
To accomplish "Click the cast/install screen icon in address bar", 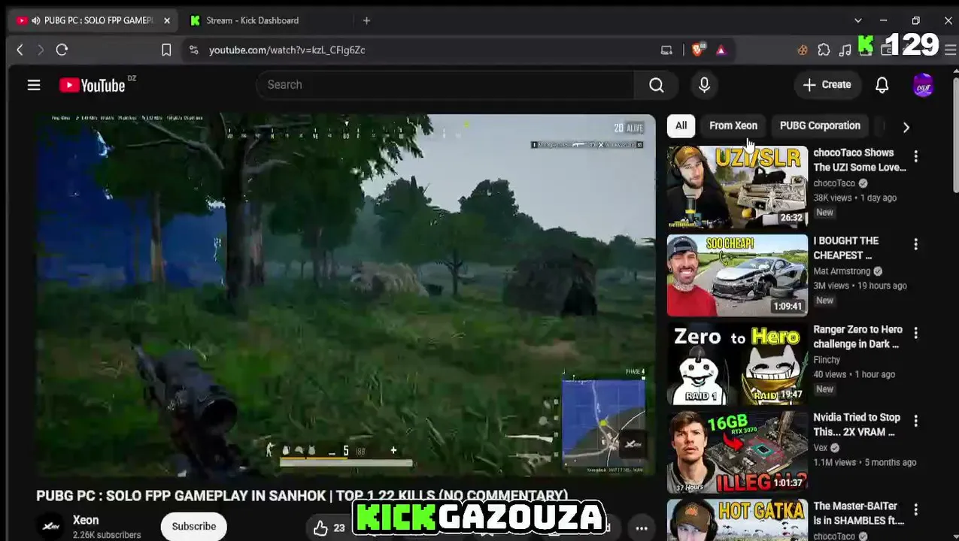I will pos(666,50).
